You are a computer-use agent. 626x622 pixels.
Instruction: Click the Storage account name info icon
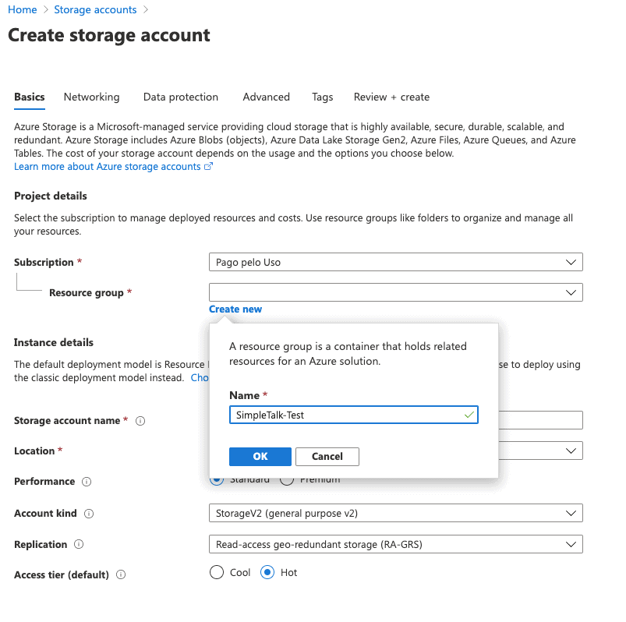pyautogui.click(x=140, y=421)
